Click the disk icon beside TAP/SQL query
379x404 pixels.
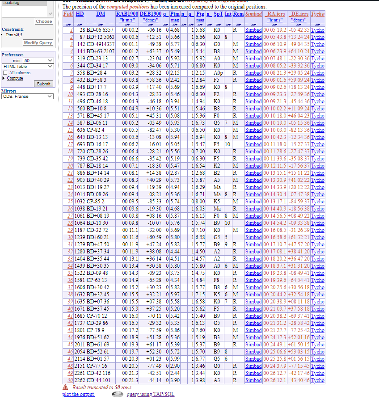click(x=118, y=394)
